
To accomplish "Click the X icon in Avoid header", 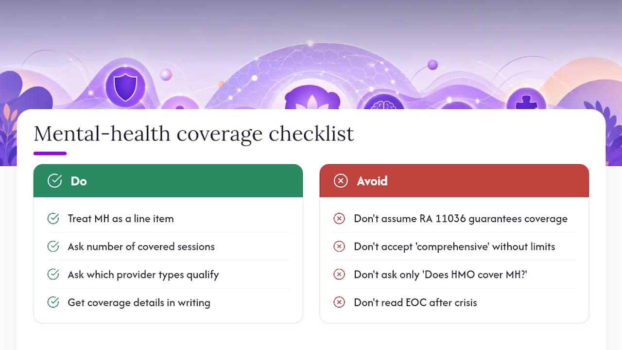I will [341, 181].
